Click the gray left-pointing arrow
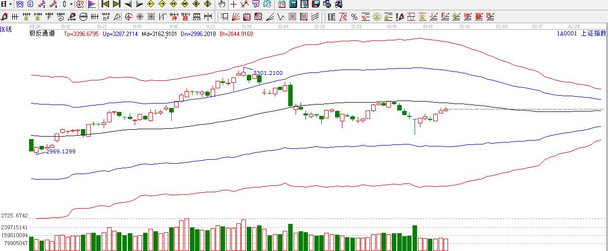The image size is (608, 251). 128,4
